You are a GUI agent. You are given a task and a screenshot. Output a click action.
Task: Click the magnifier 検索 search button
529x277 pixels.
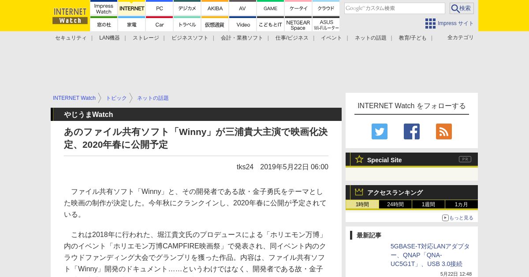(x=462, y=8)
